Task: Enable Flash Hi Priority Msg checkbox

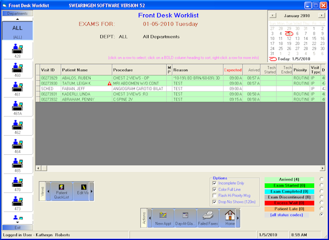Action: coord(214,196)
